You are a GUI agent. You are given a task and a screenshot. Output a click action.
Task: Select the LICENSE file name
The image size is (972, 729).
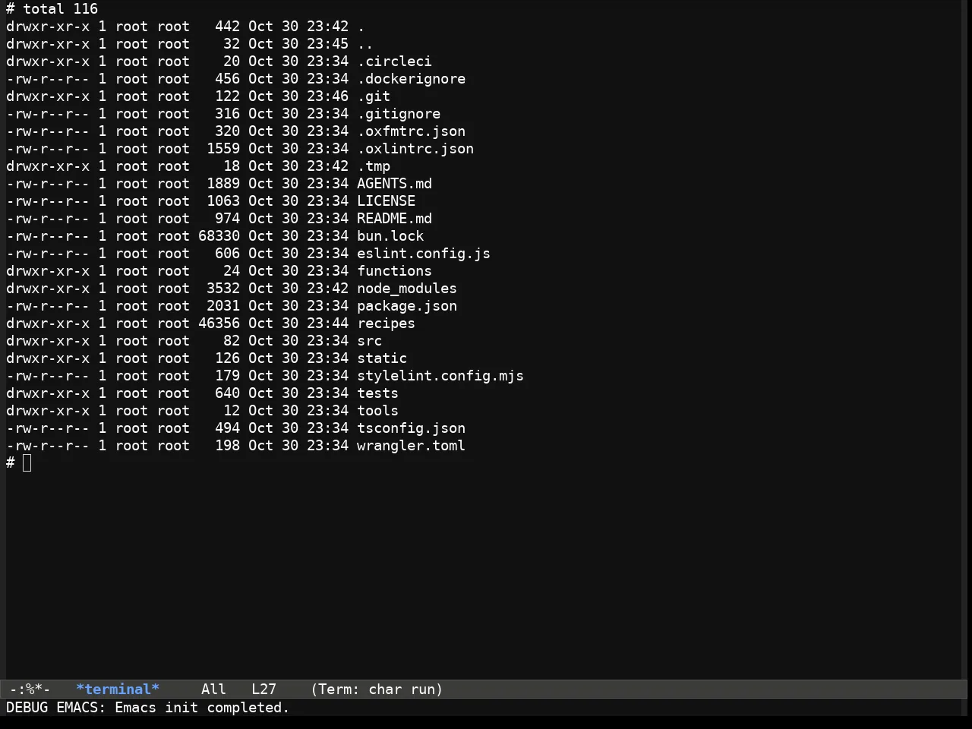click(x=386, y=201)
